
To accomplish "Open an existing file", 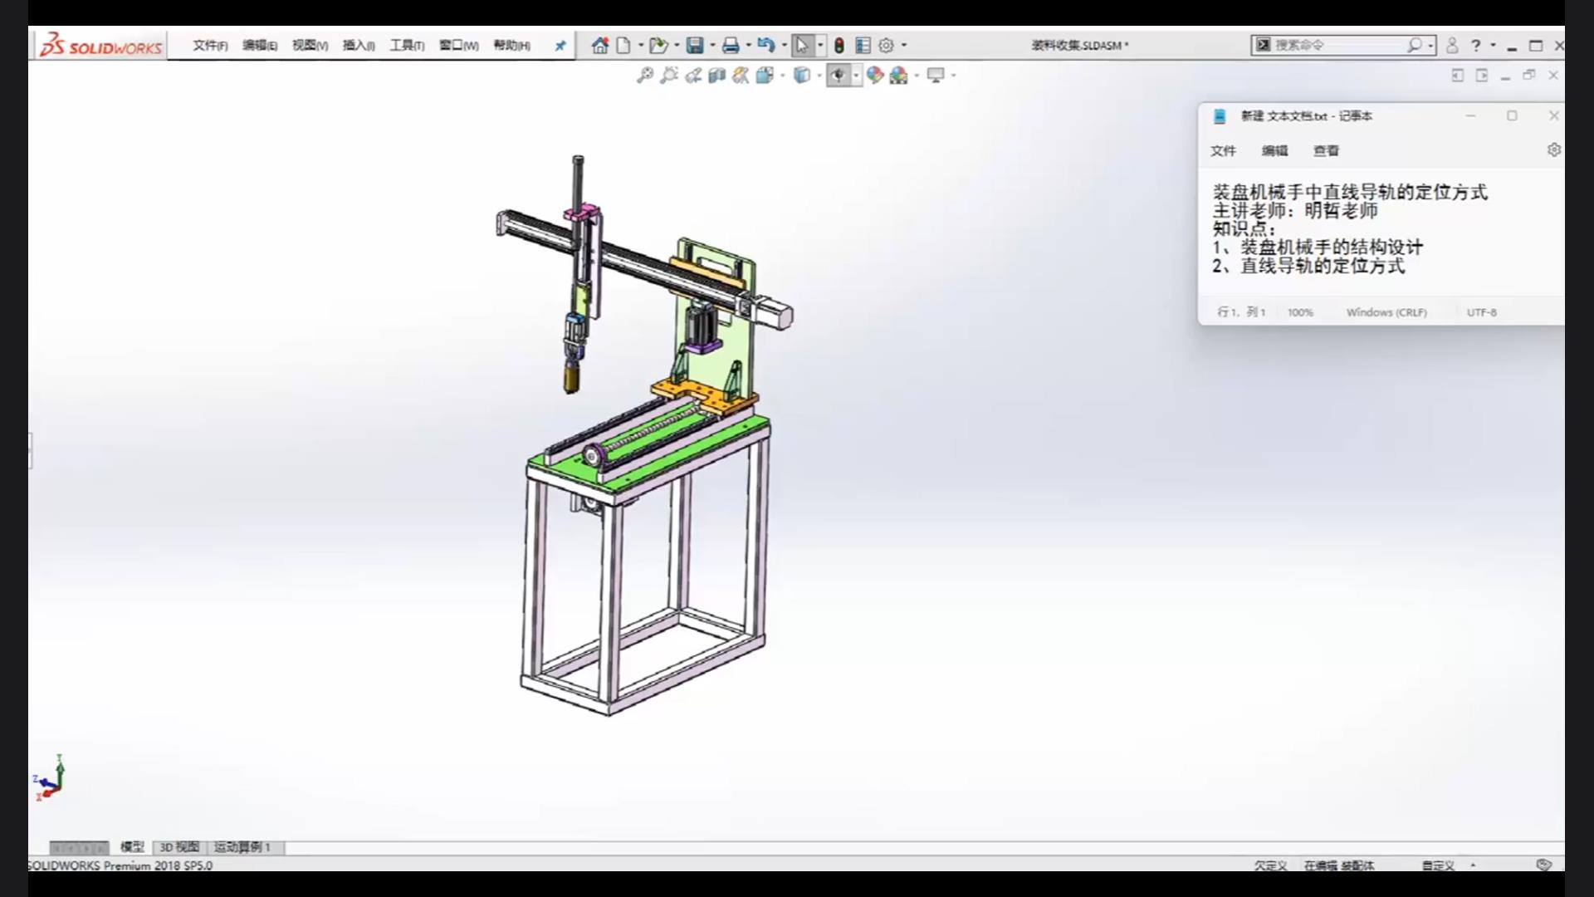I will [658, 46].
